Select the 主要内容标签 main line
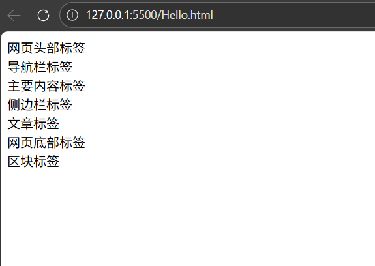This screenshot has width=375, height=266. coord(46,86)
